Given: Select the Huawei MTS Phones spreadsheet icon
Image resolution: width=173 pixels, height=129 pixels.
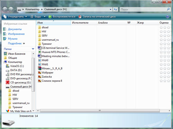Looking at the screenshot, I should coord(39,52).
